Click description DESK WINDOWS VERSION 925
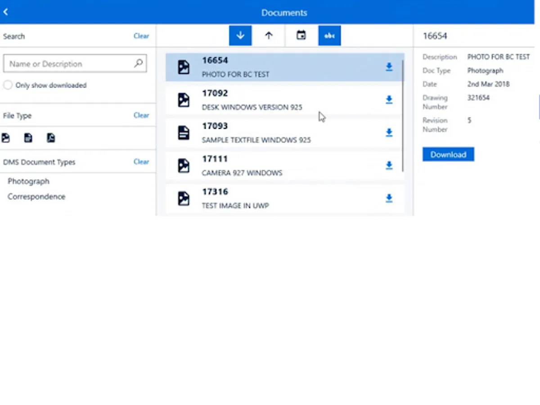Viewport: 540px width, 405px height. 252,107
